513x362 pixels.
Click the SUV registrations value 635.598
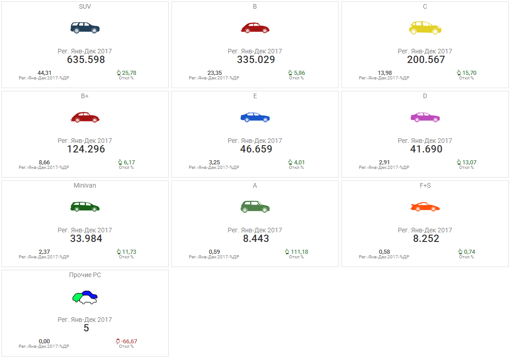coord(86,60)
